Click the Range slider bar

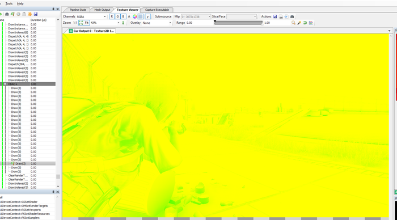pos(238,23)
